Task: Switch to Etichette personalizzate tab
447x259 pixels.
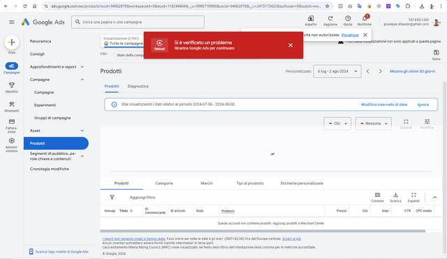Action: coord(302,183)
